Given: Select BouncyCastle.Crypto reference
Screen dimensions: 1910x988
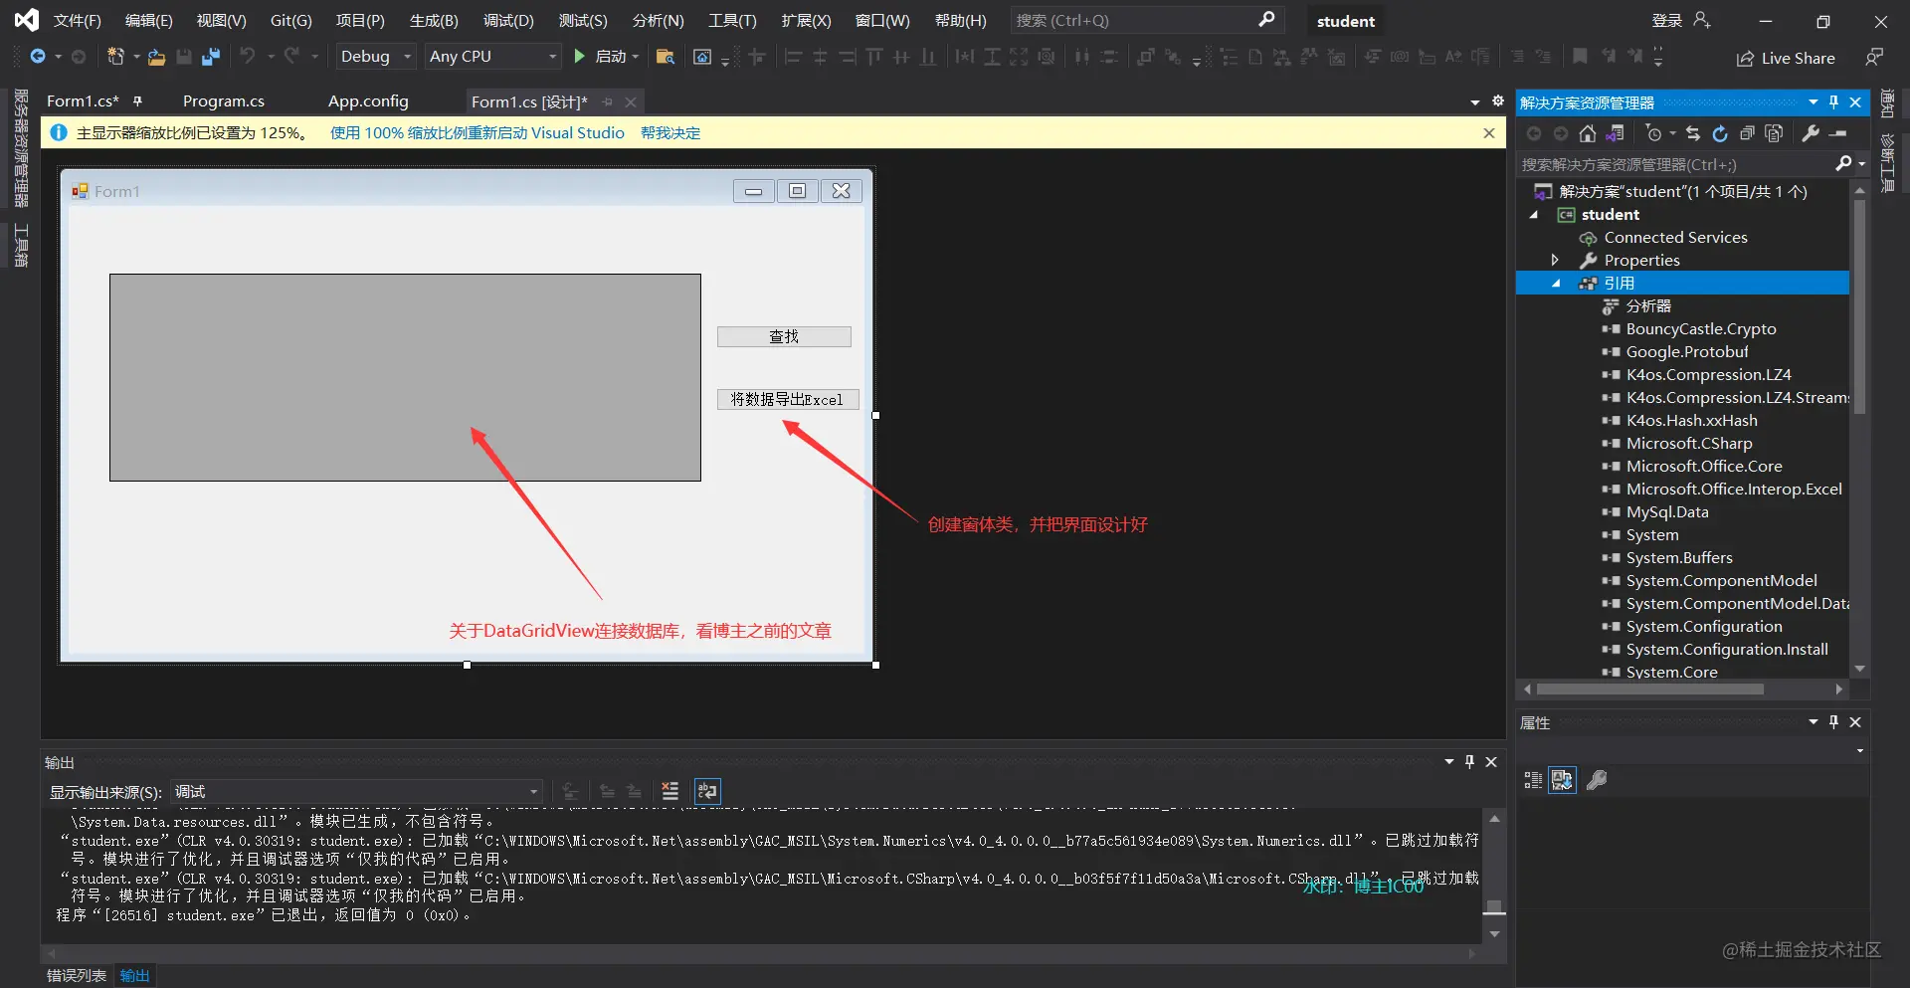Looking at the screenshot, I should pyautogui.click(x=1701, y=329).
